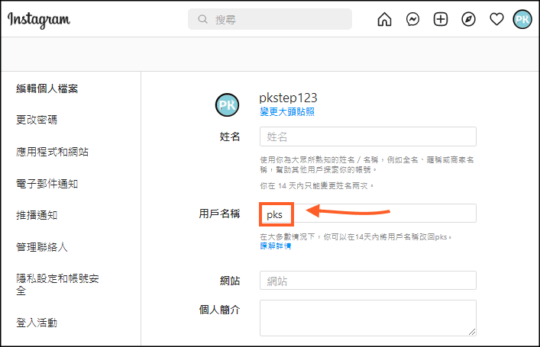This screenshot has height=347, width=540.
Task: Click the 瞭解詳情 link
Action: [276, 246]
